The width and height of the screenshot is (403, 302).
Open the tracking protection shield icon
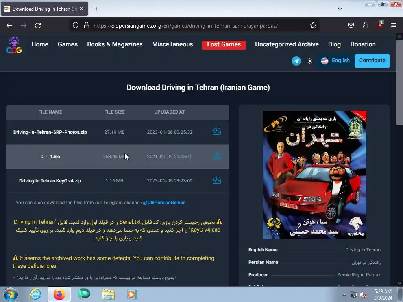pos(75,26)
